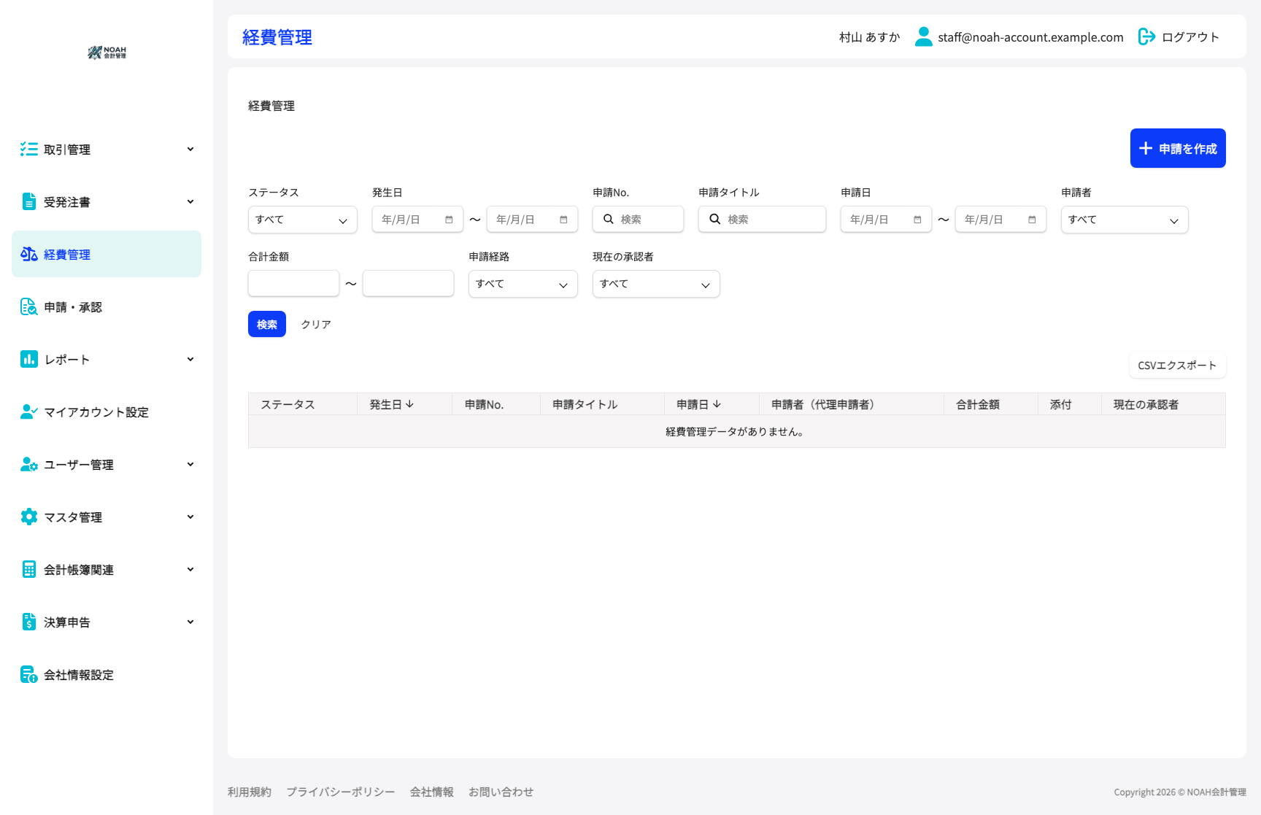Open calendar picker for 発生日 end date
Screen dimensions: 1261x815
[563, 220]
